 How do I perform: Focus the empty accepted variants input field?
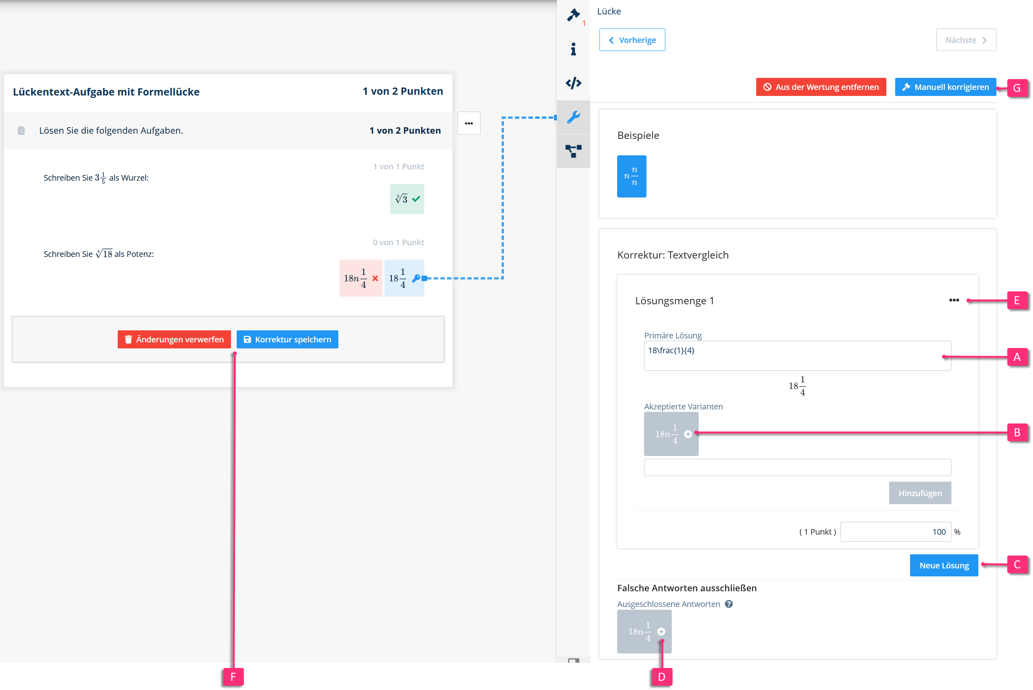(797, 467)
